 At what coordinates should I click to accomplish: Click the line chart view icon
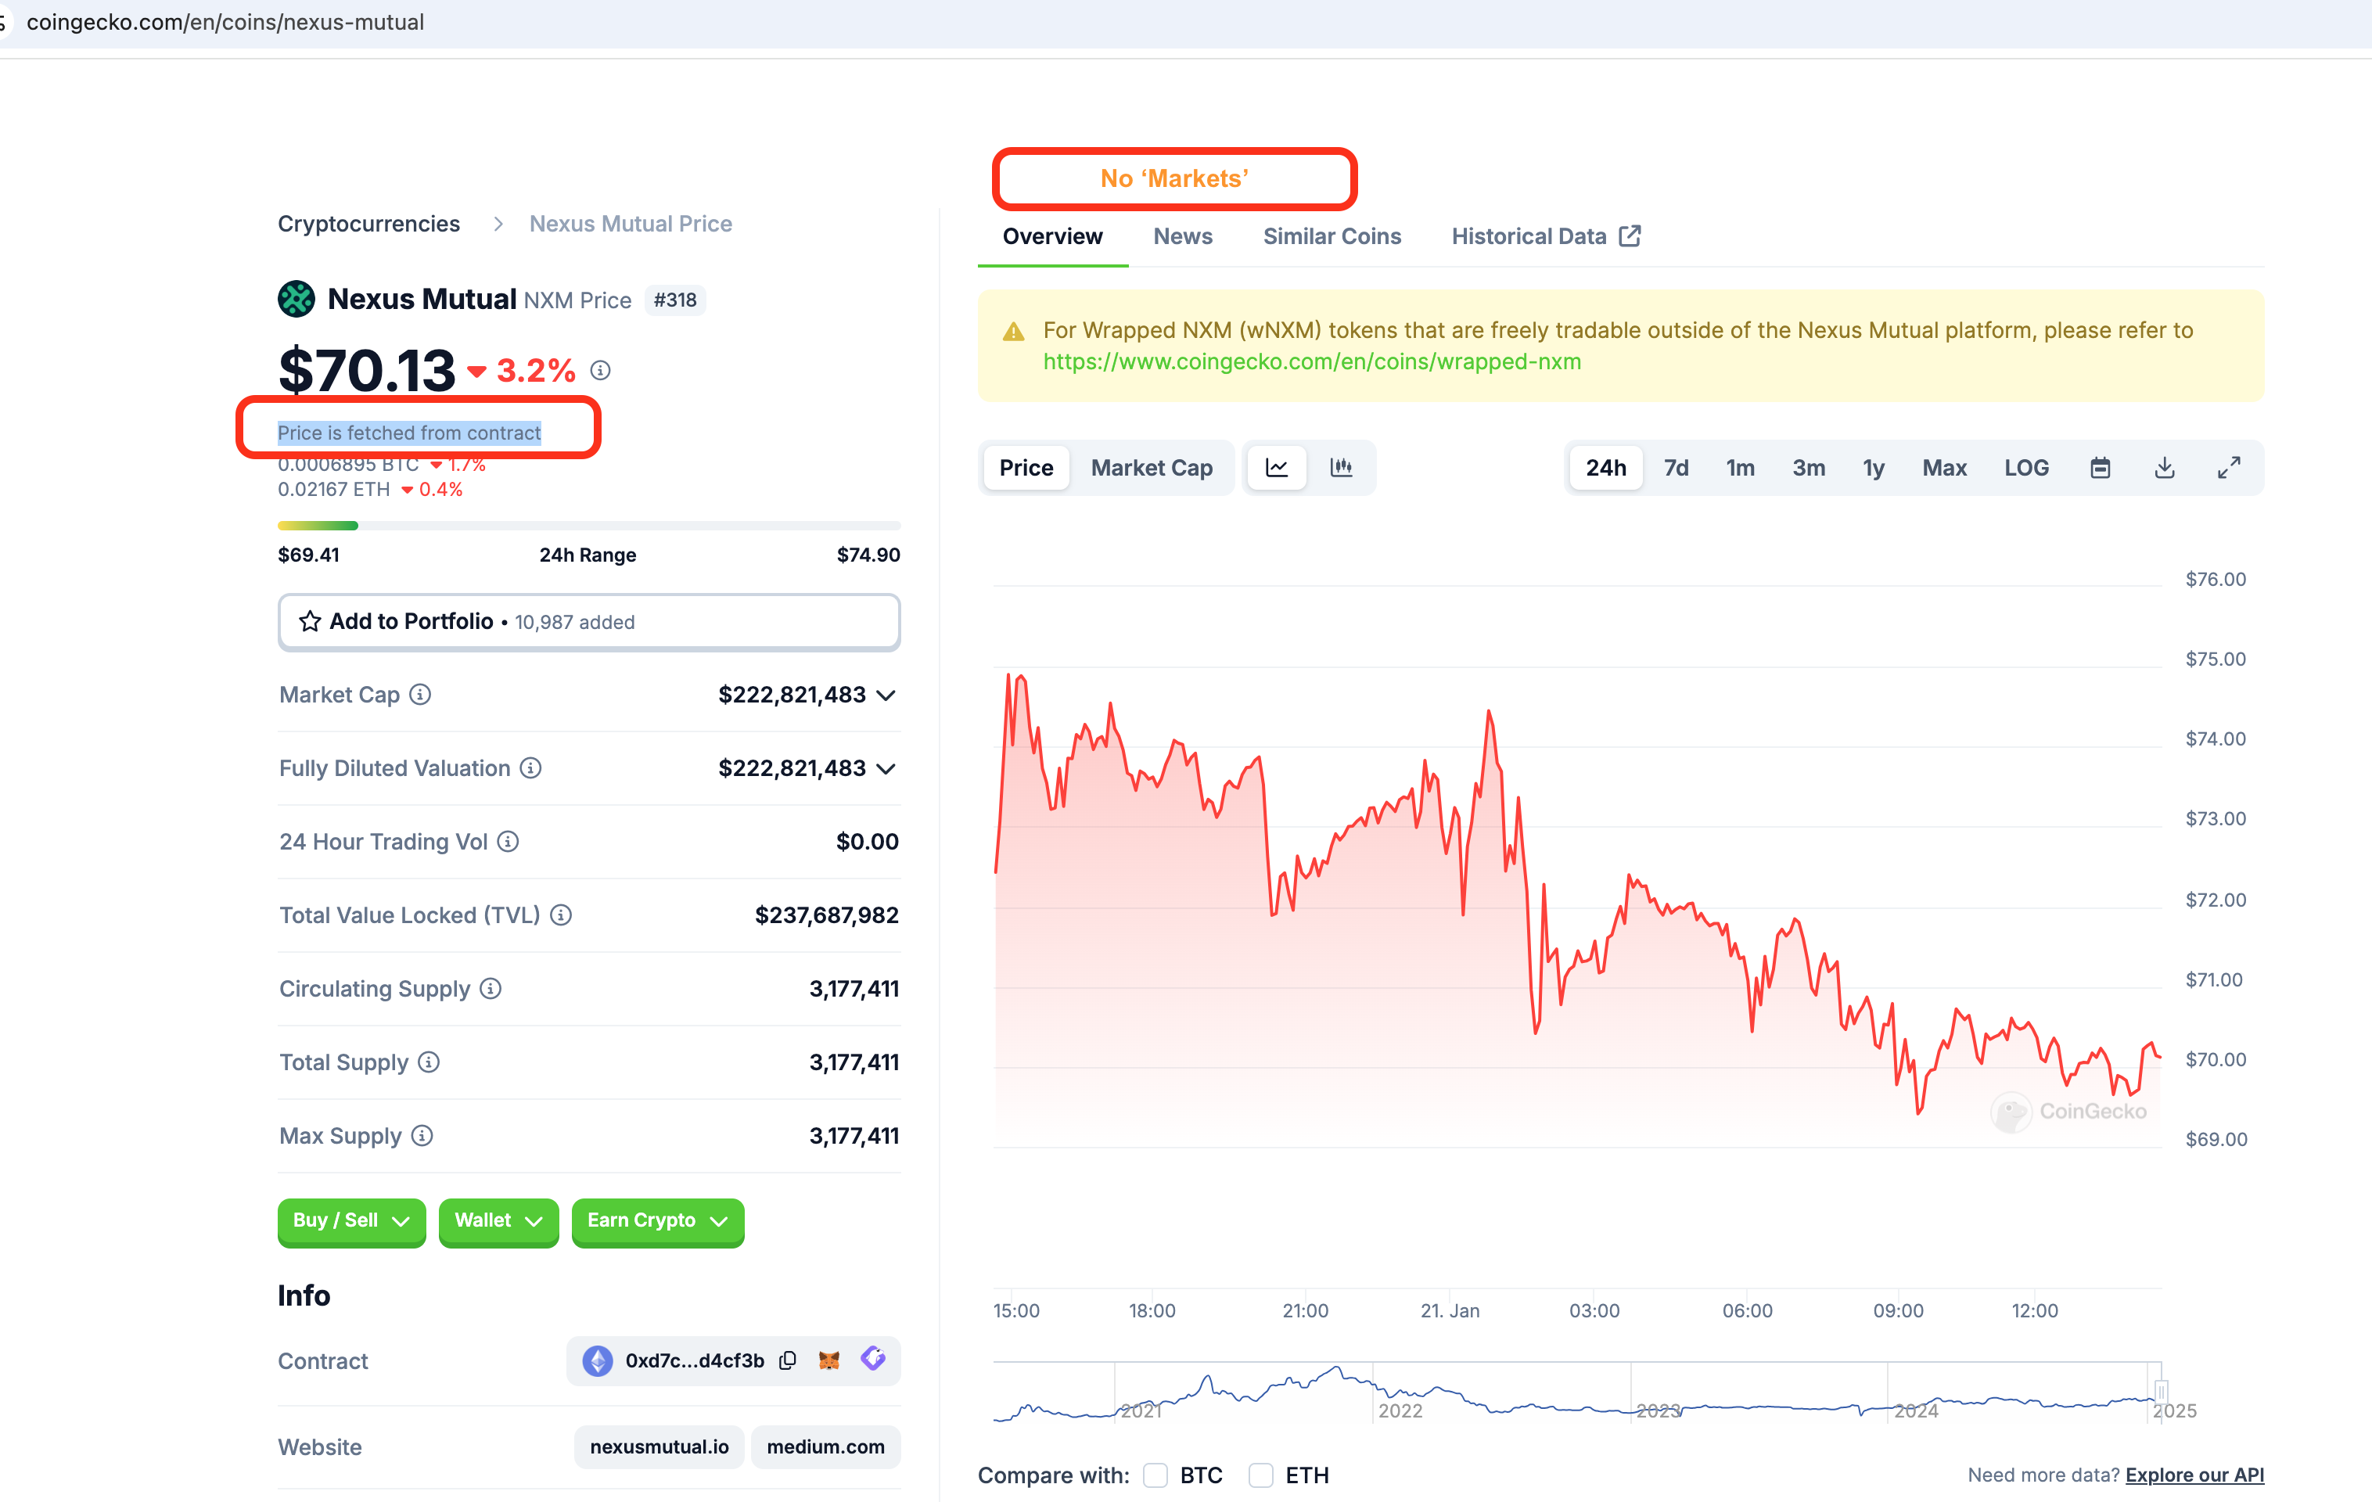1277,468
